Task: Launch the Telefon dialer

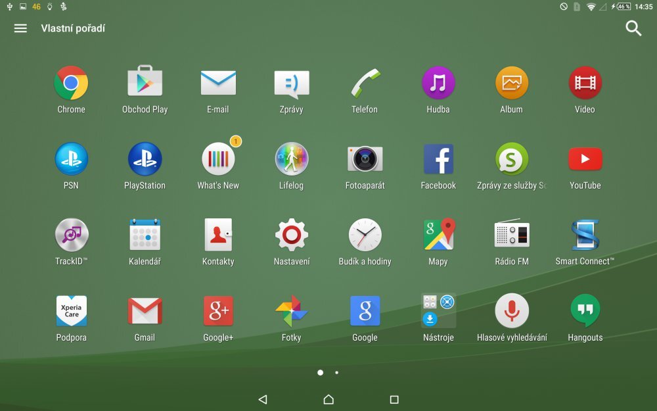Action: pos(365,83)
